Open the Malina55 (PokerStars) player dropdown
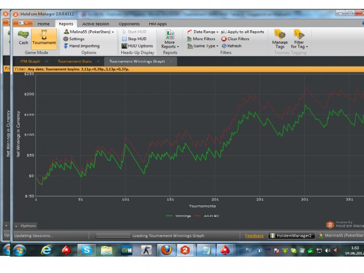This screenshot has width=364, height=273. pyautogui.click(x=89, y=32)
